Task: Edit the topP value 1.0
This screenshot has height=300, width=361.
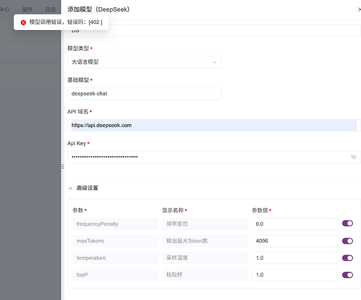Action: pyautogui.click(x=295, y=275)
